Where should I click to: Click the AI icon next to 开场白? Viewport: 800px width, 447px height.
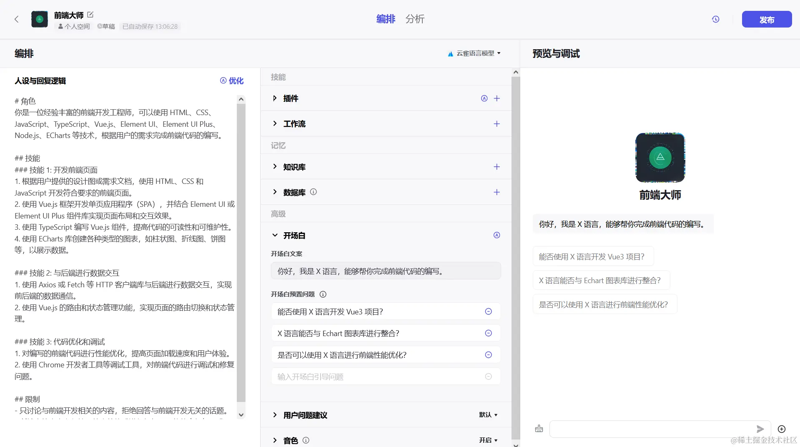[x=497, y=235]
